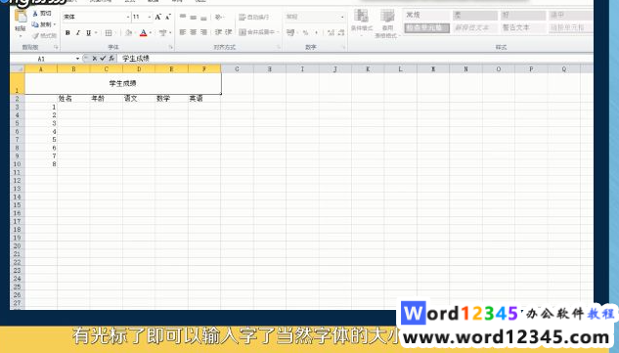Screen dimensions: 619x353
Task: Click the cell borders icon
Action: pyautogui.click(x=109, y=33)
